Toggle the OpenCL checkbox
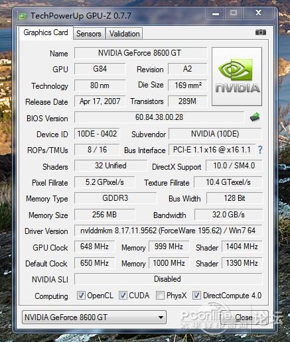This screenshot has height=342, width=290. [x=81, y=296]
